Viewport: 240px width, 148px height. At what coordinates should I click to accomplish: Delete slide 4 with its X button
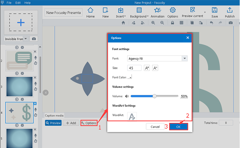coord(35,103)
